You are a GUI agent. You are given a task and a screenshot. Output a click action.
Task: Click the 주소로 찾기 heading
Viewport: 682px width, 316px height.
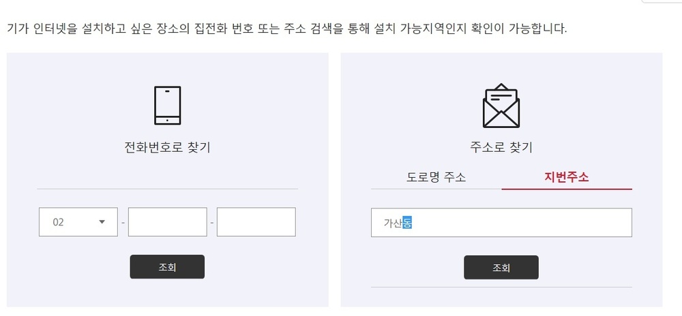pos(501,148)
